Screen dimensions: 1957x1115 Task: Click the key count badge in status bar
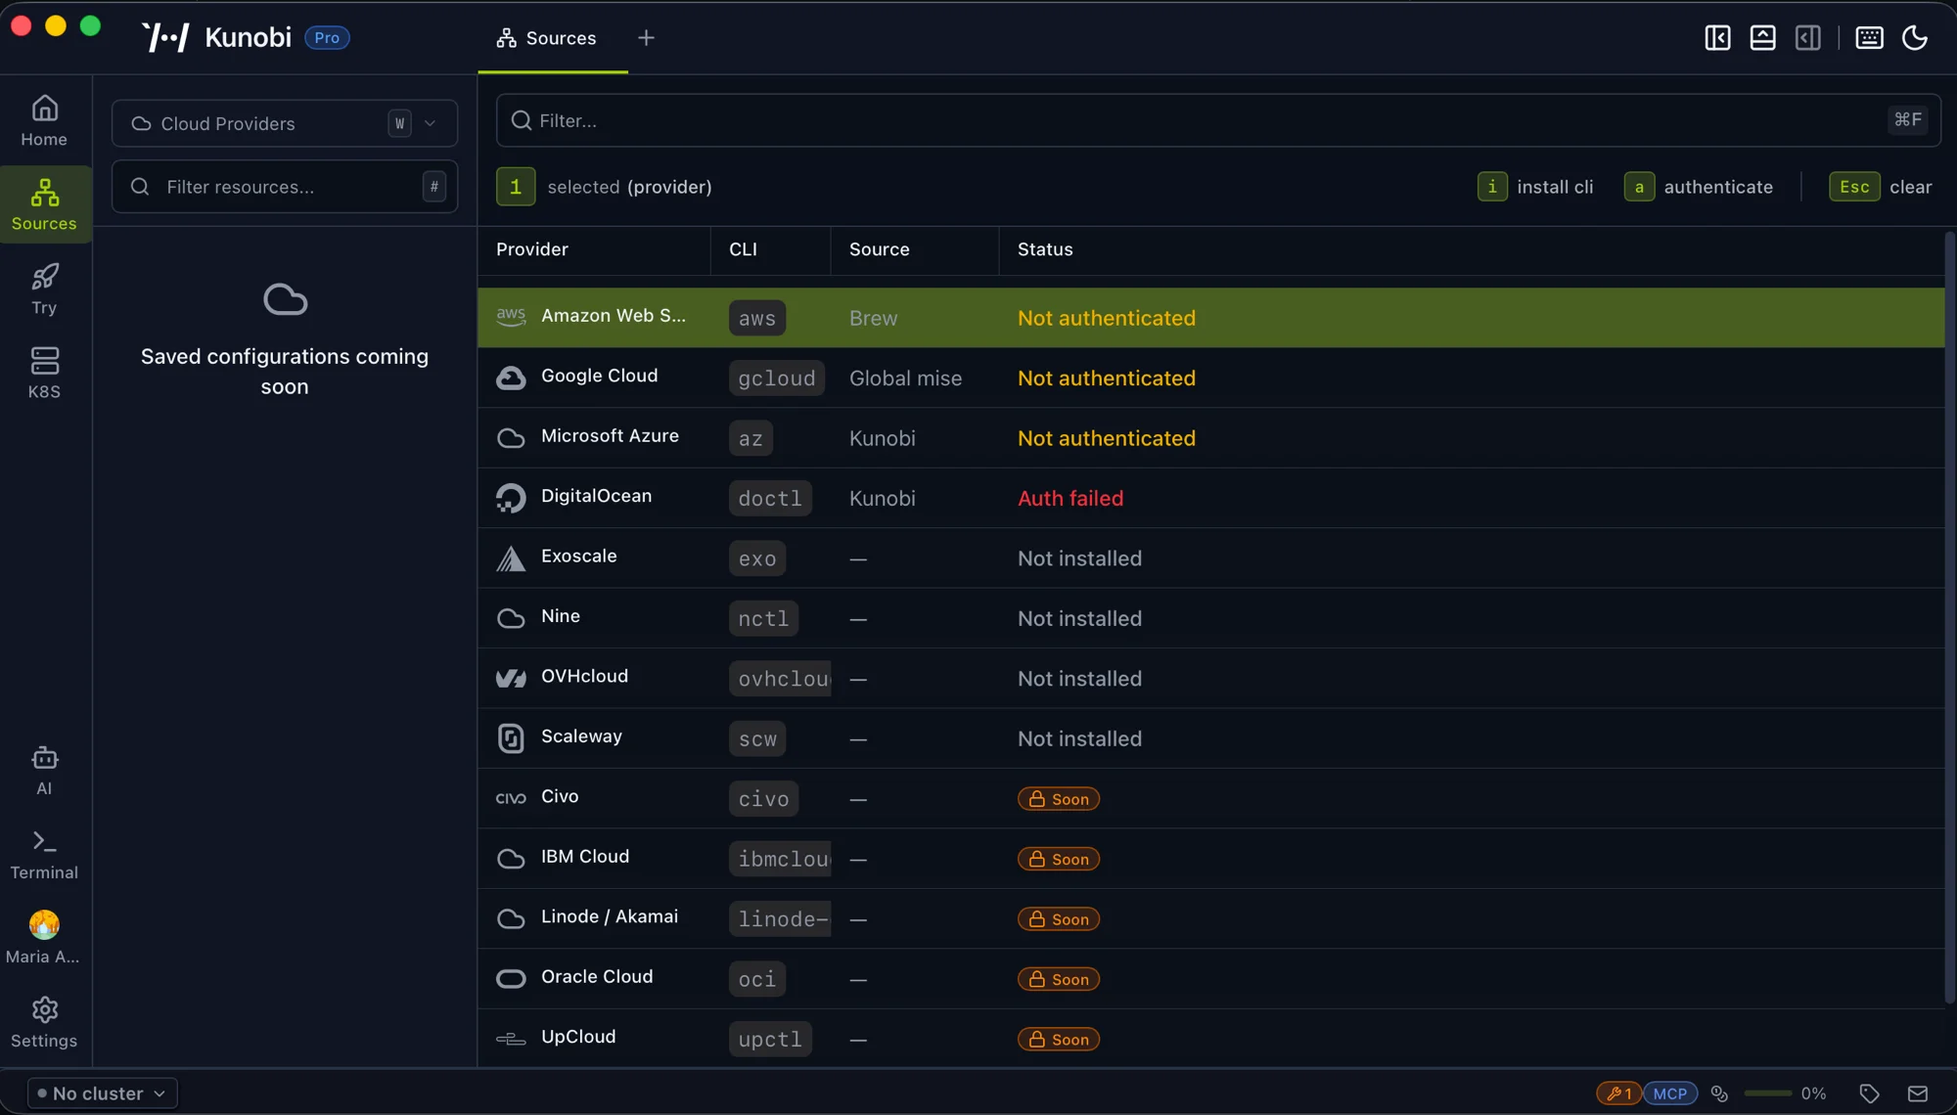point(1618,1093)
